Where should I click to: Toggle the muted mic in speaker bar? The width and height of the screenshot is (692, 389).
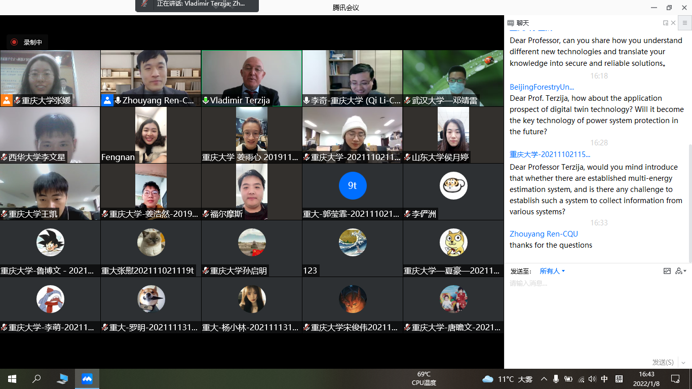click(145, 4)
